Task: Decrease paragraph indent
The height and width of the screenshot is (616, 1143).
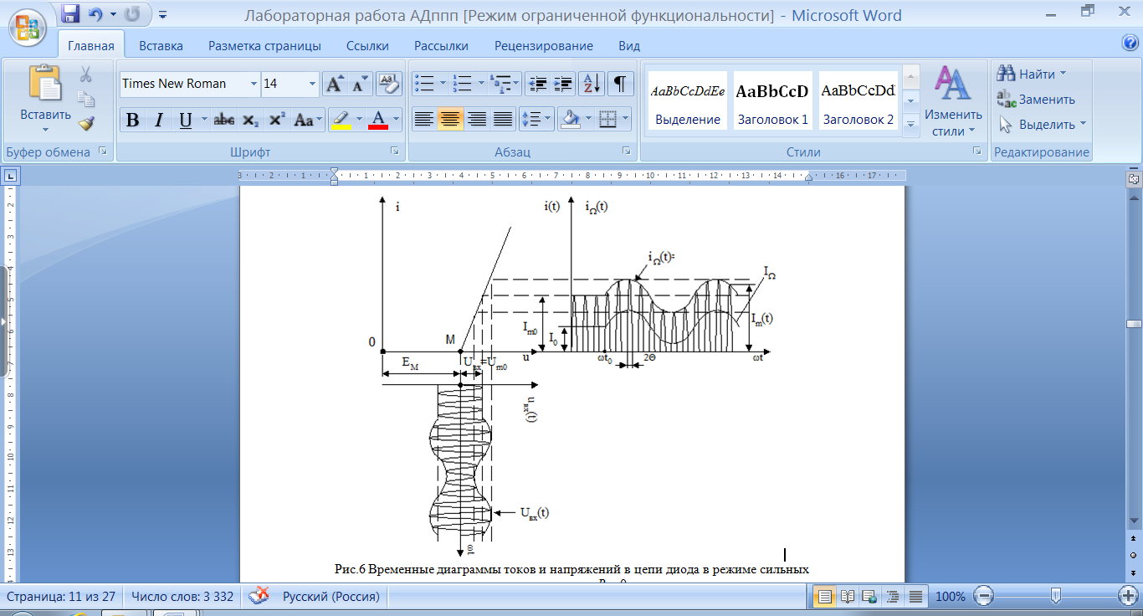Action: click(538, 84)
